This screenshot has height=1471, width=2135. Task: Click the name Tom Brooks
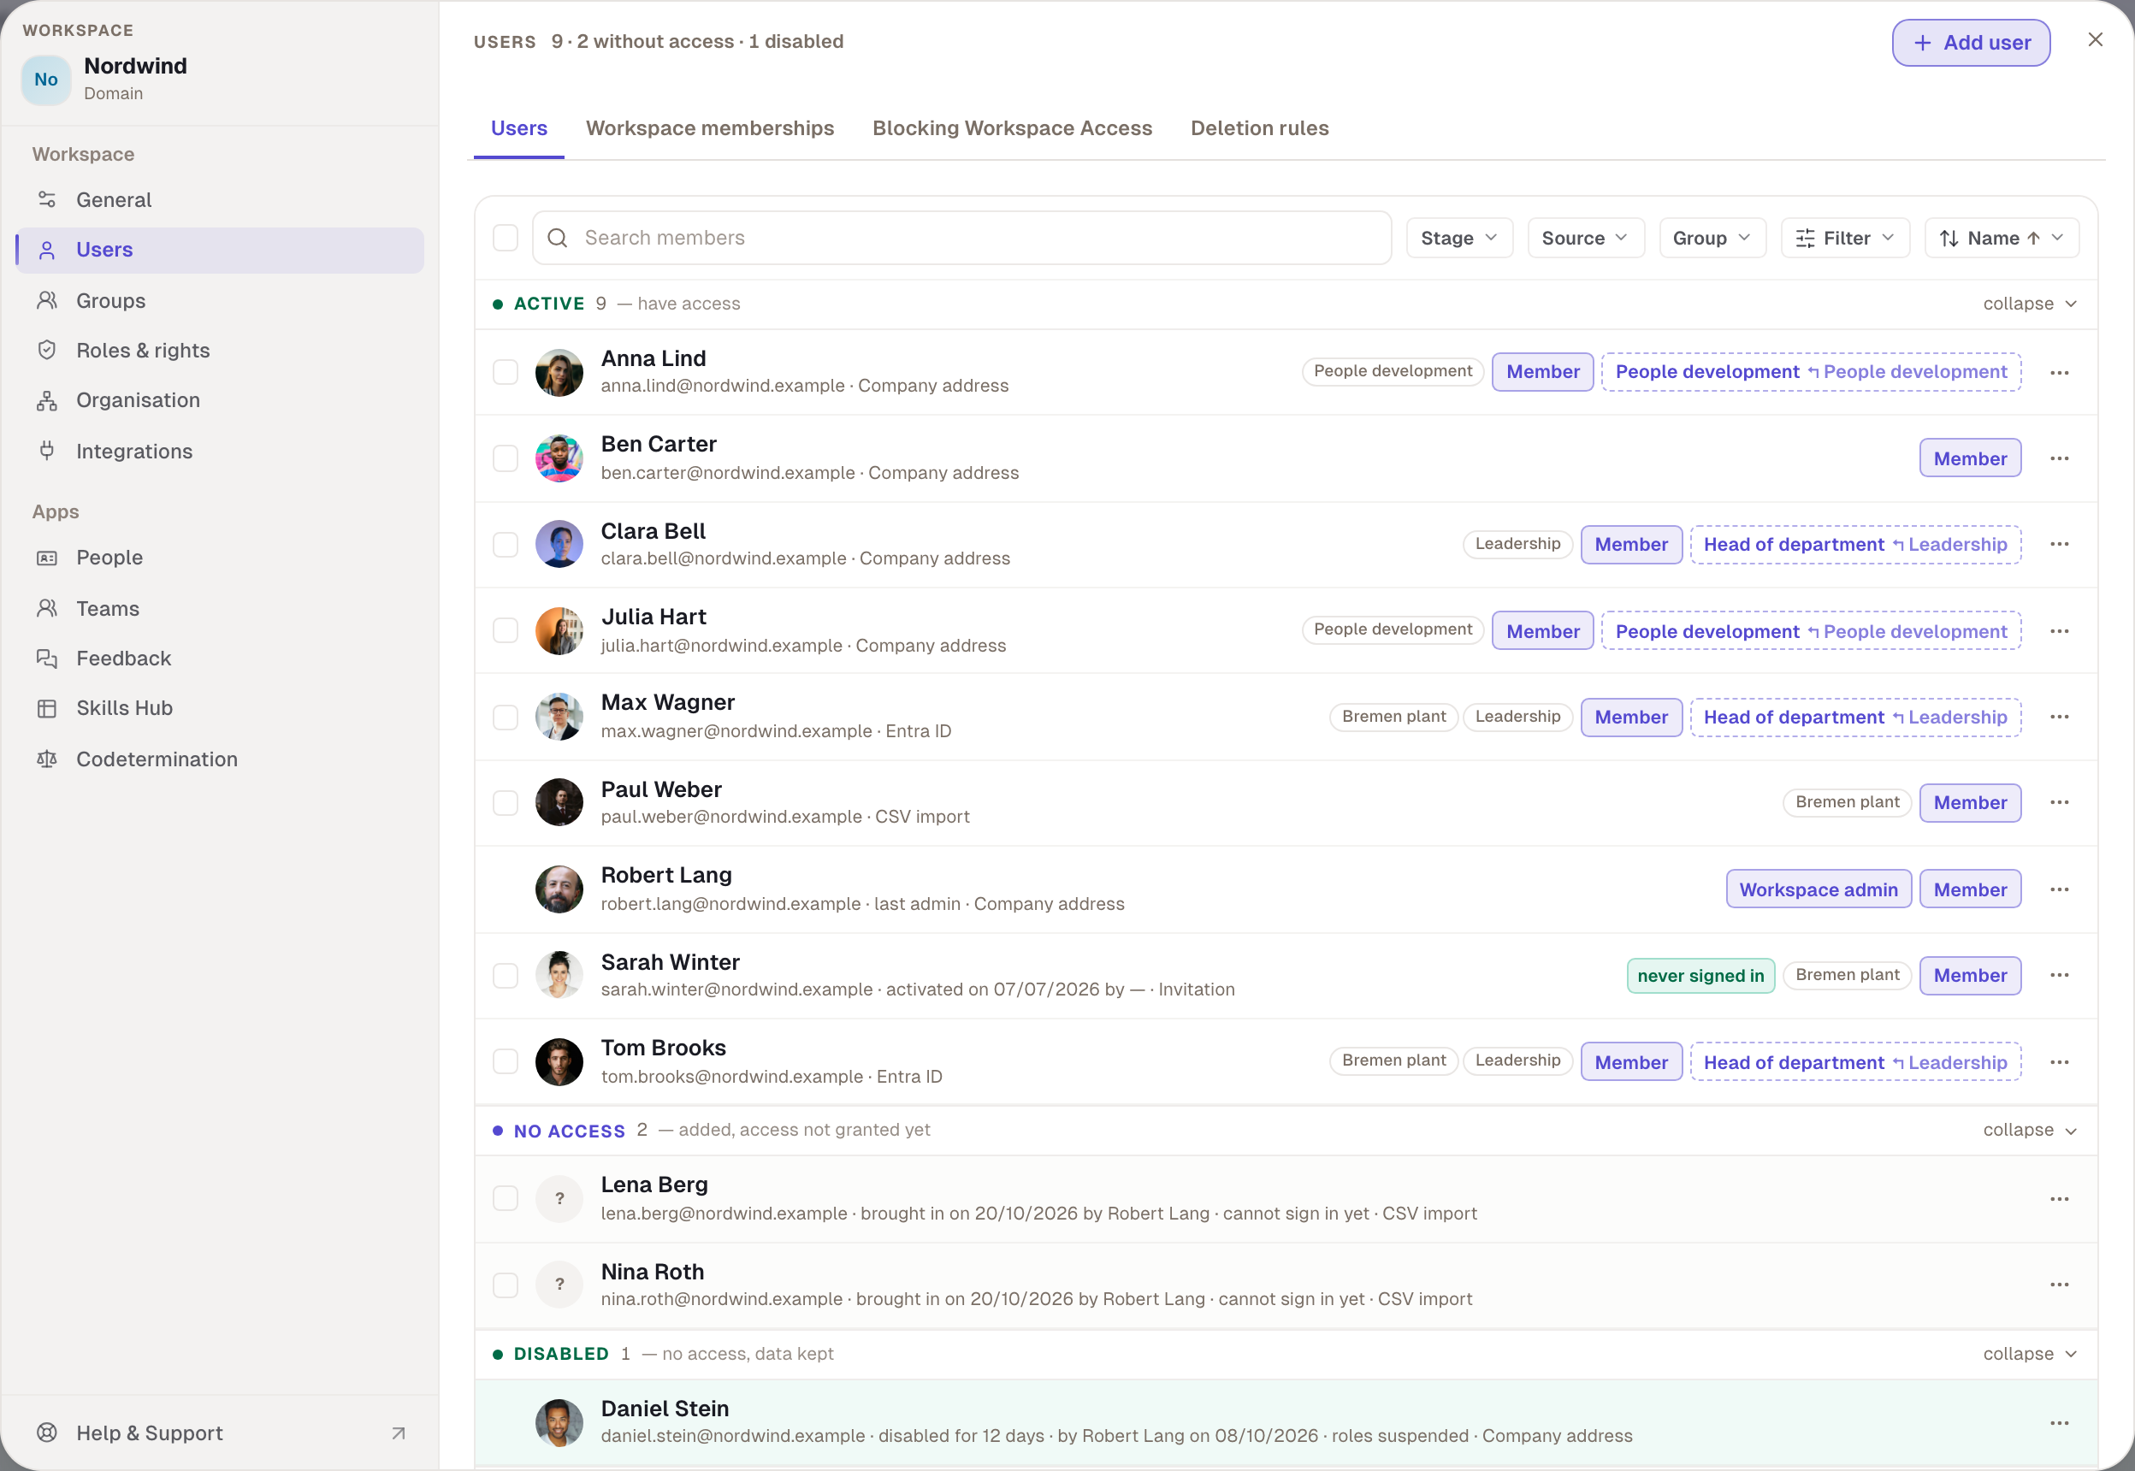click(x=663, y=1048)
